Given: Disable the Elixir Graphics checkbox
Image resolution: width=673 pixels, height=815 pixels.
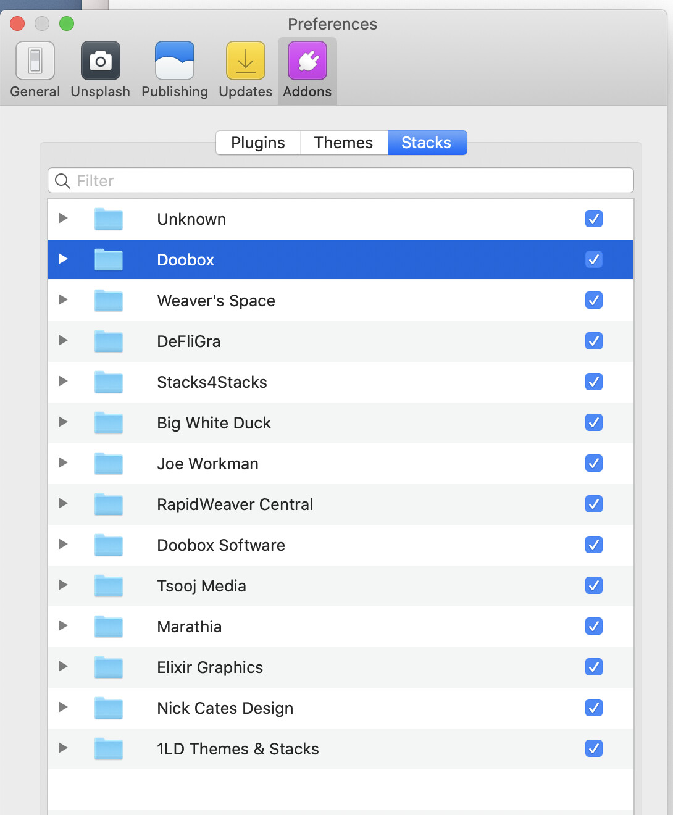Looking at the screenshot, I should click(x=594, y=667).
